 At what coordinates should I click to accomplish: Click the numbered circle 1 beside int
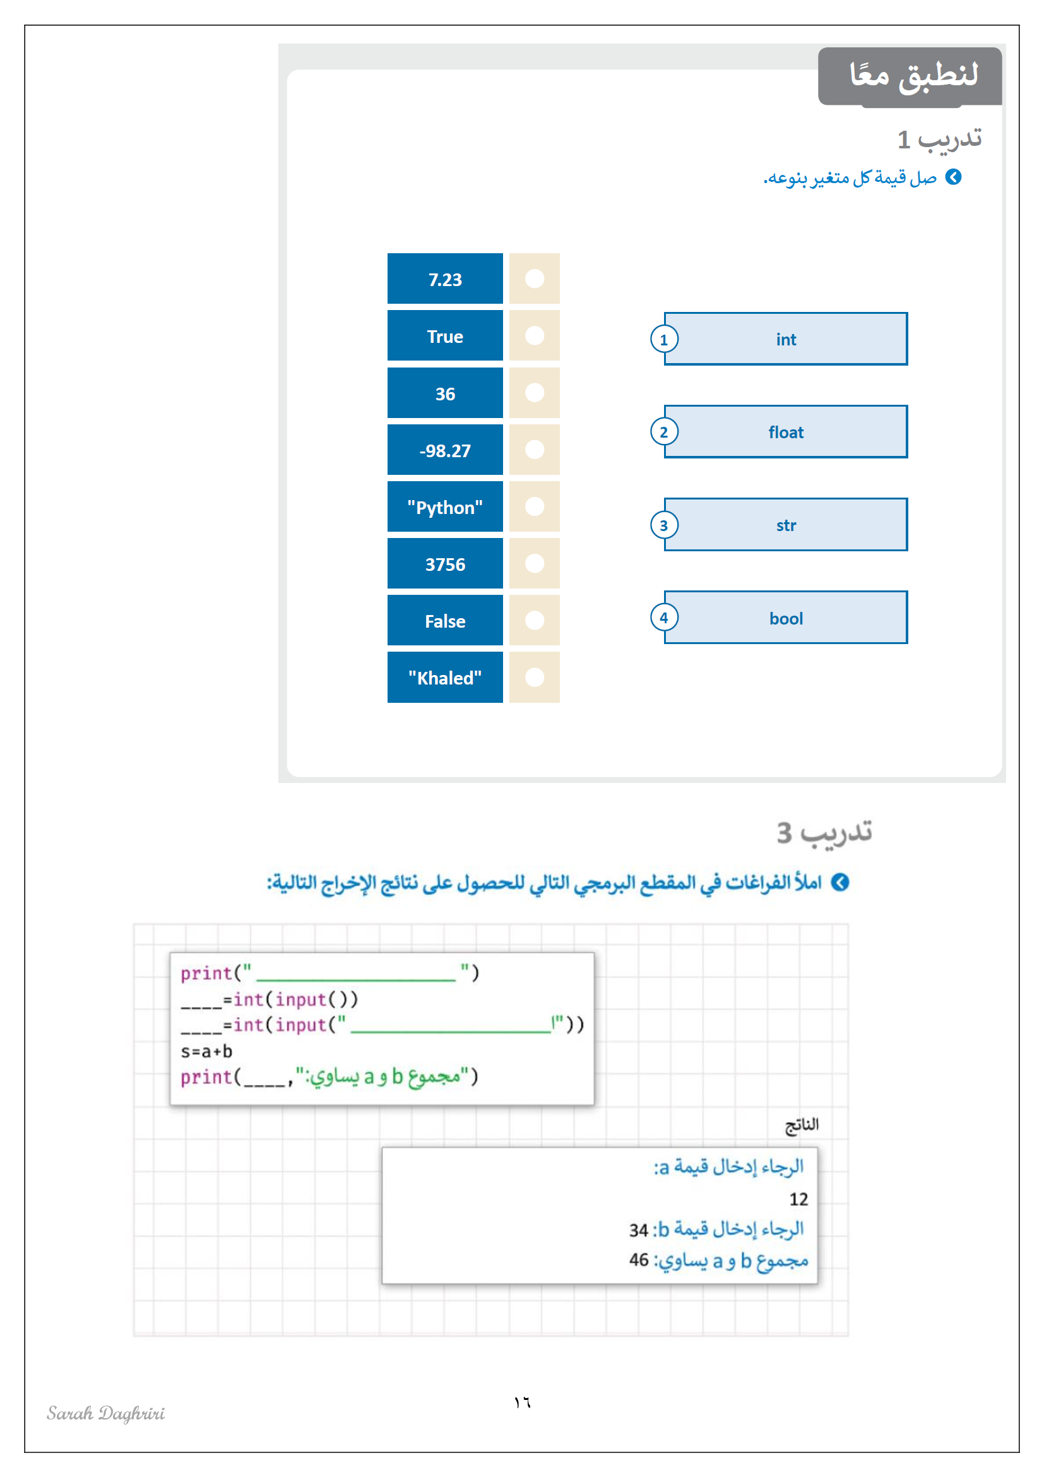coord(663,339)
